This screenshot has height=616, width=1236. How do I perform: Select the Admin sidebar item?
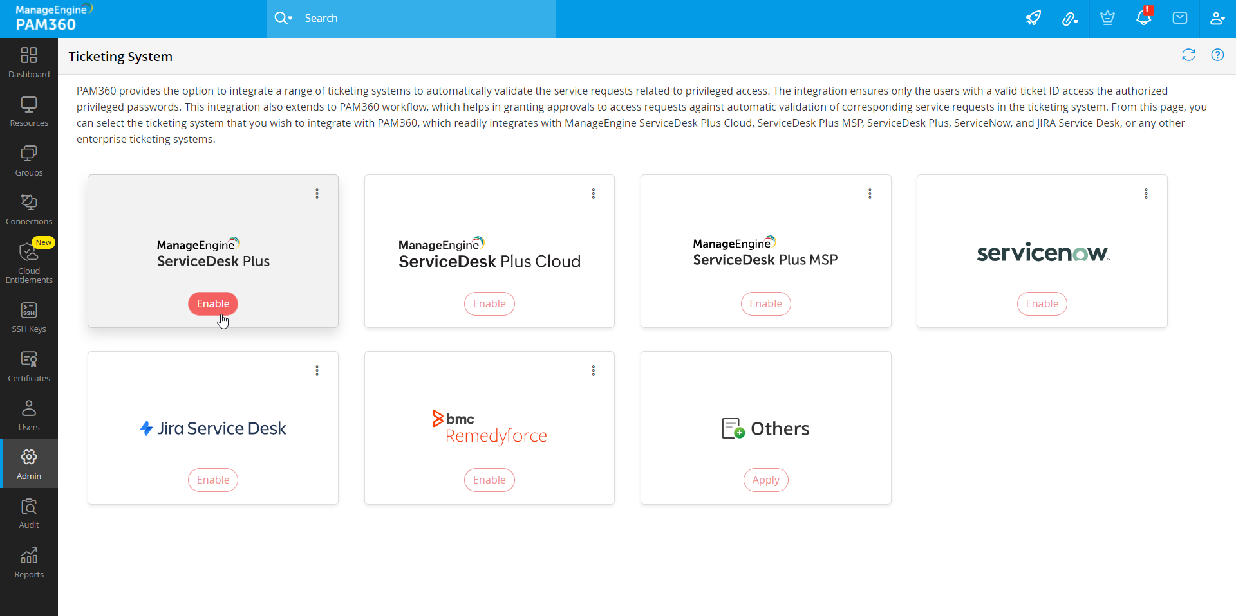coord(29,464)
